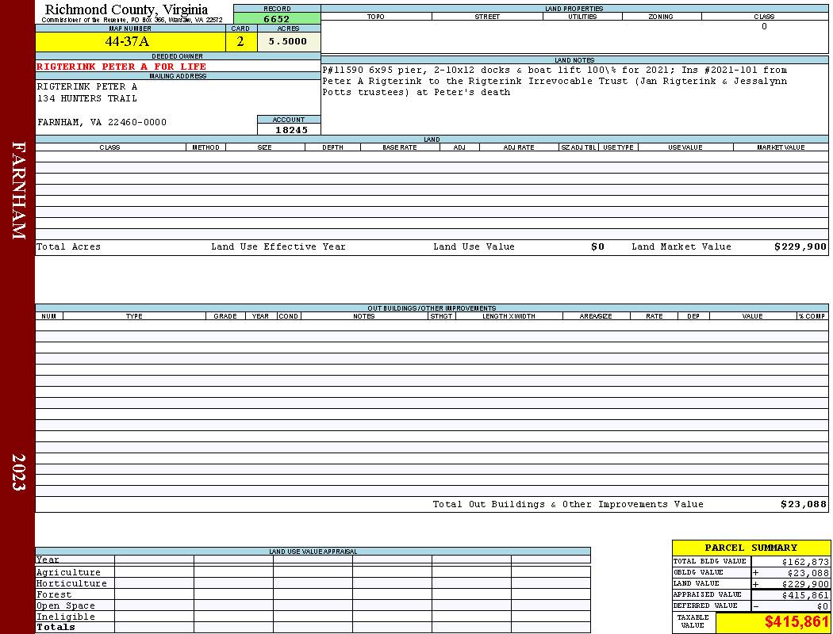Click the record number 6652 field
This screenshot has width=833, height=634.
click(277, 19)
